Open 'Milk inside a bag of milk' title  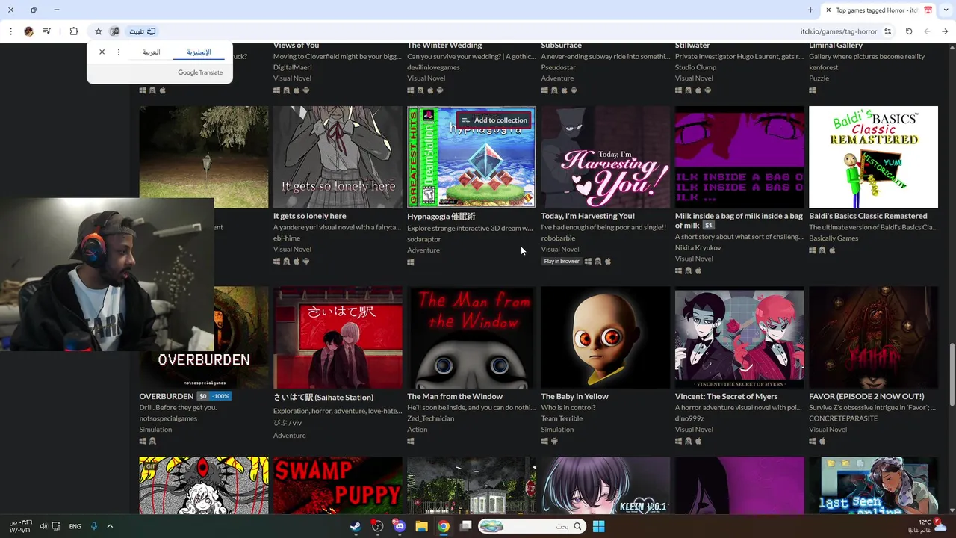[739, 220]
